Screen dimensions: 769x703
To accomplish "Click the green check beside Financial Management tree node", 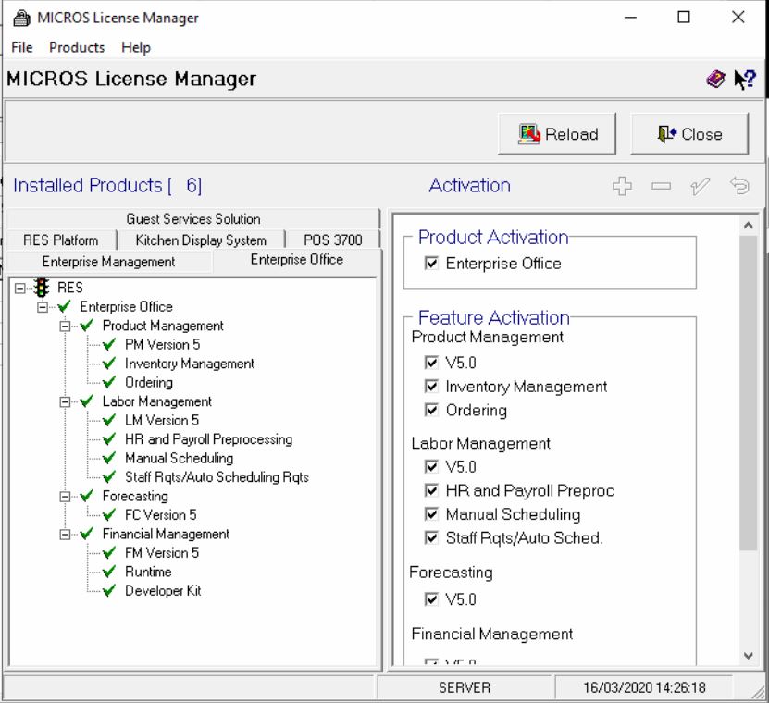I will coord(87,534).
